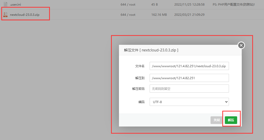Click the dialog title 解压文件 [ nextcloud-23.0.3.zip ]
Image resolution: width=264 pixels, height=140 pixels.
coord(151,50)
